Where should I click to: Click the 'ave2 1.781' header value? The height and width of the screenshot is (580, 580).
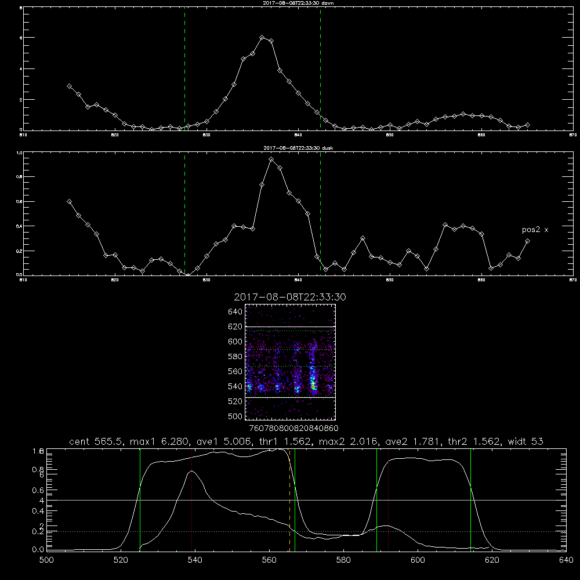(x=412, y=441)
